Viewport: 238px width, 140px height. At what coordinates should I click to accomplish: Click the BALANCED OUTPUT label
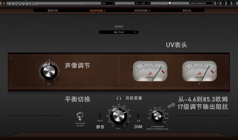tap(80, 125)
